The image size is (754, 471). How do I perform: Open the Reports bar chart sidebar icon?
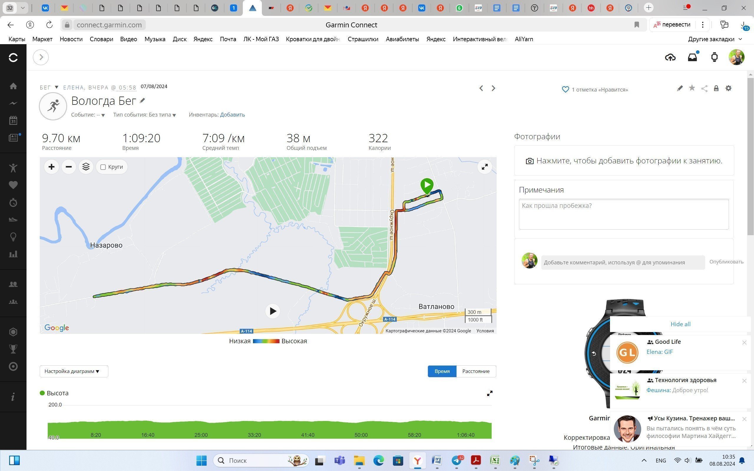(x=13, y=254)
